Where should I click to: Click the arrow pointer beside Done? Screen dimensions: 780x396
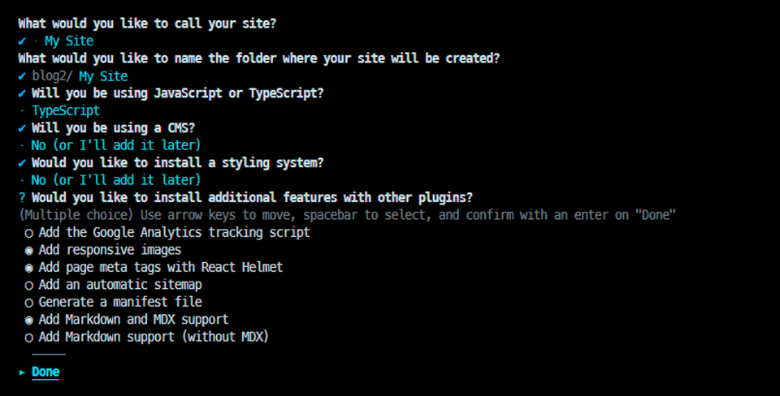pos(22,372)
